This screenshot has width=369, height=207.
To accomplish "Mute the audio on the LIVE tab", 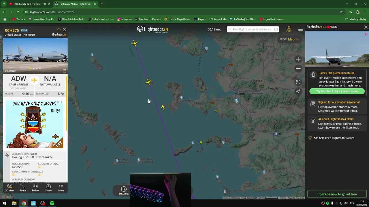I will 44,4.
